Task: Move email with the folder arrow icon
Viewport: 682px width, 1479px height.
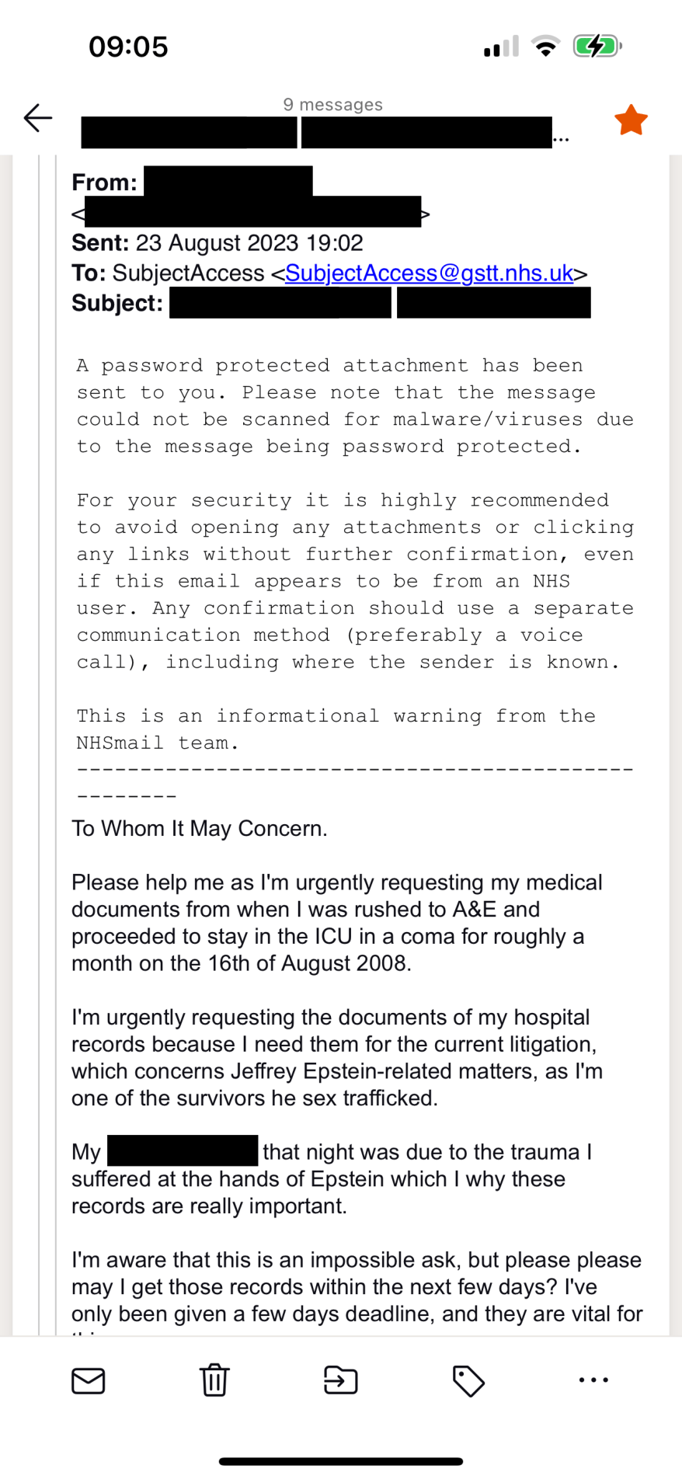Action: pyautogui.click(x=340, y=1380)
